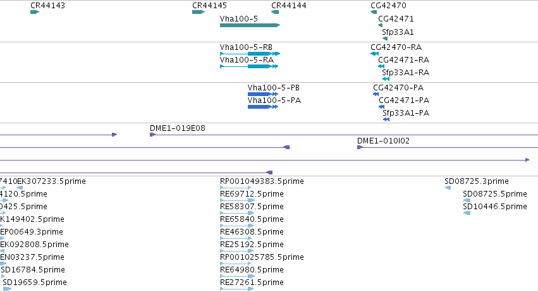Click the SD19659.5prime EST label
The height and width of the screenshot is (292, 538).
pyautogui.click(x=35, y=283)
